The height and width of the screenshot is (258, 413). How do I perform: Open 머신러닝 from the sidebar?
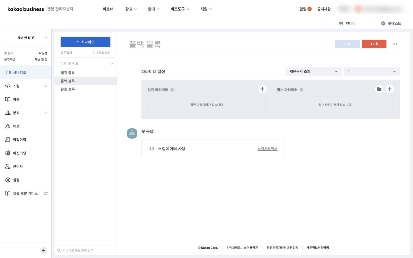pos(26,153)
